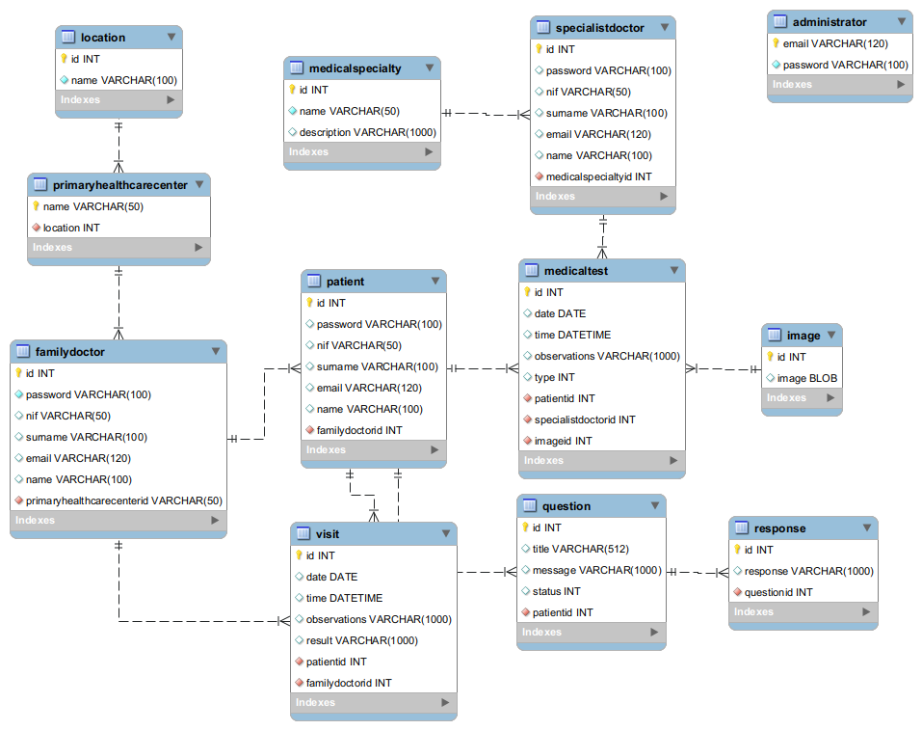922x730 pixels.
Task: Click the response table icon
Action: pyautogui.click(x=742, y=528)
